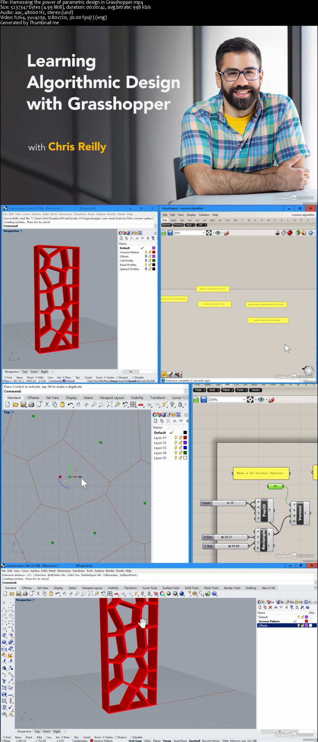Open the Analyze menu in the voronoi-spline Rhino window
Image resolution: width=318 pixels, height=742 pixels.
coord(100,214)
